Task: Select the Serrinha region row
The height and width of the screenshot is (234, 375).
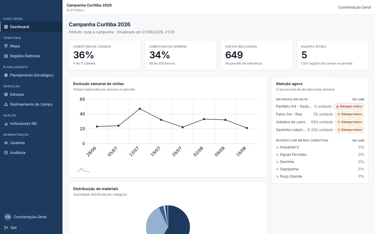Action: click(320, 162)
